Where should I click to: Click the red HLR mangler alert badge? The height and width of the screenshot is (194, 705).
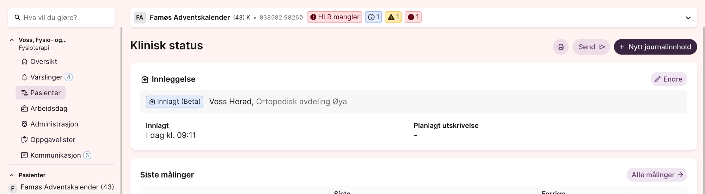click(x=335, y=17)
